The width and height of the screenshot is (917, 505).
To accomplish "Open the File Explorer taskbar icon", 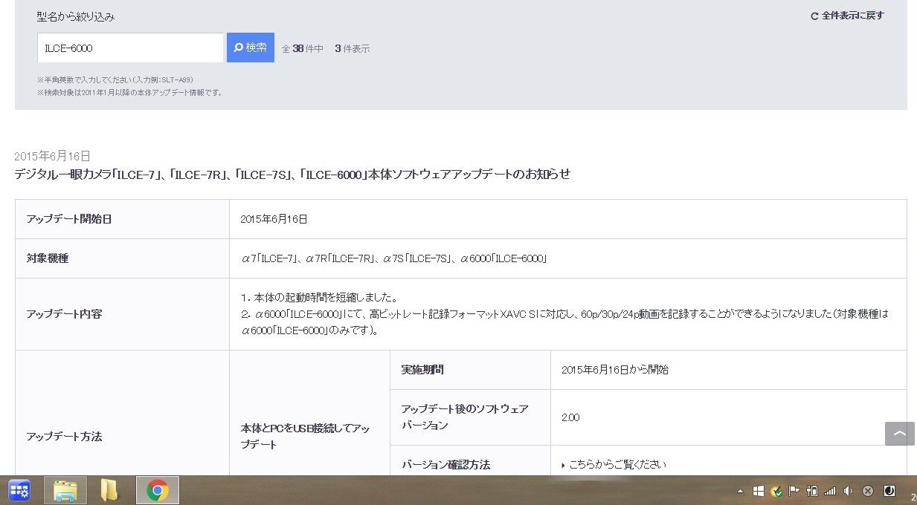I will 65,490.
